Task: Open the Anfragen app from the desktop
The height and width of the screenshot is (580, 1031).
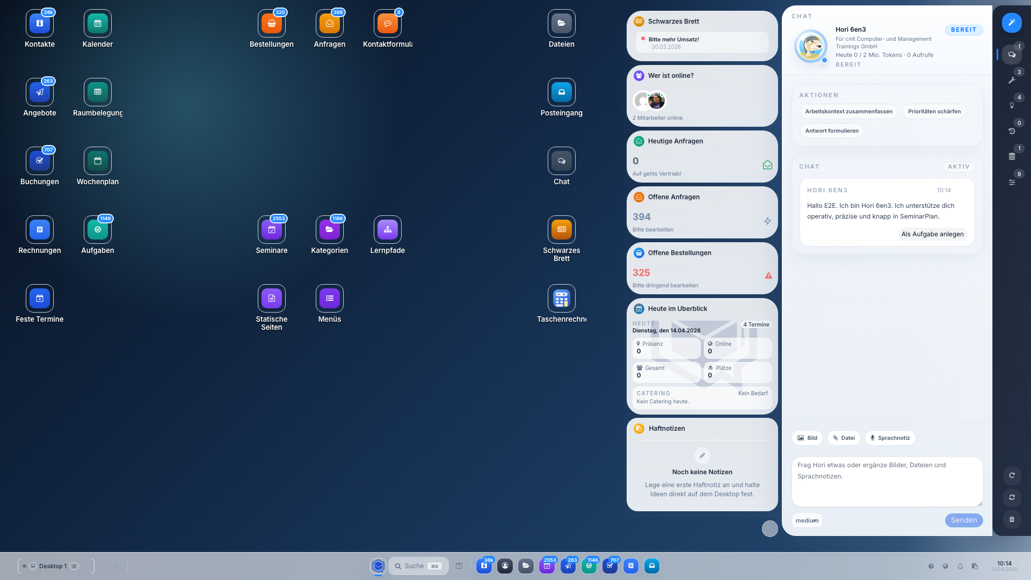Action: [329, 23]
